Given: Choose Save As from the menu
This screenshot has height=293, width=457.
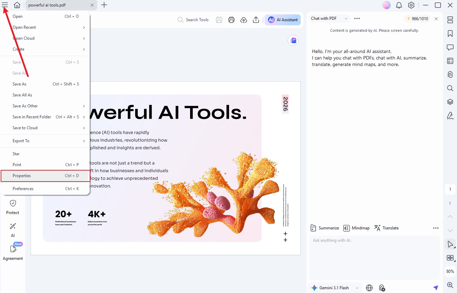Looking at the screenshot, I should coord(45,84).
